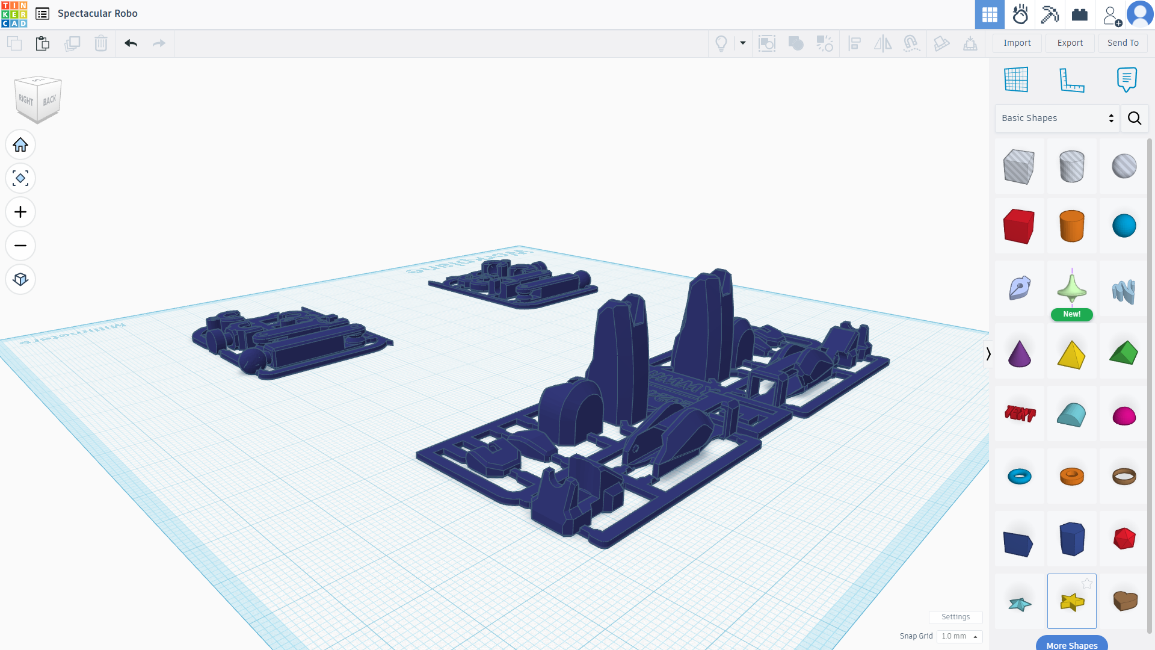1155x650 pixels.
Task: Favorite the yellow star shape
Action: tap(1086, 583)
